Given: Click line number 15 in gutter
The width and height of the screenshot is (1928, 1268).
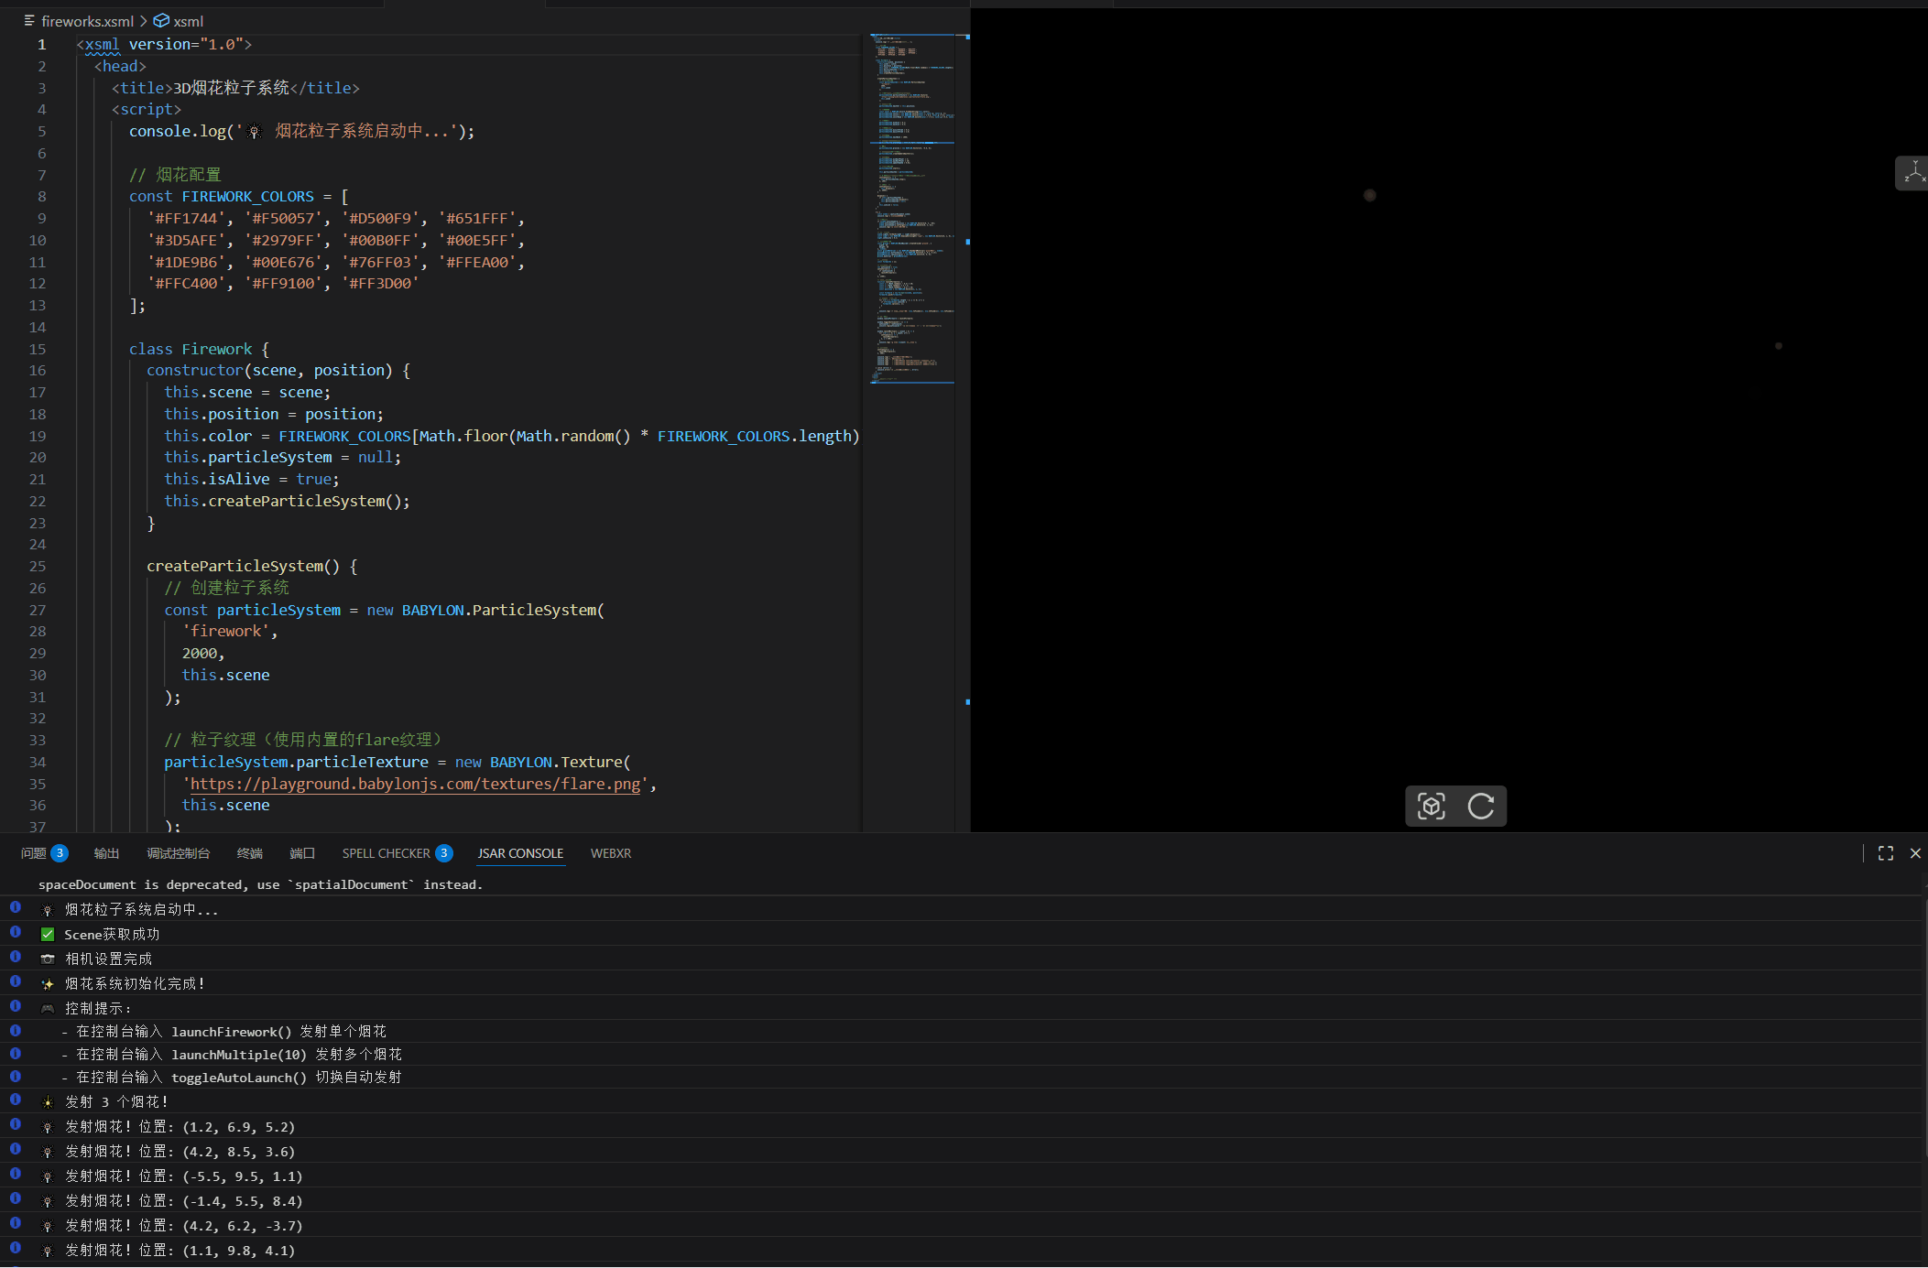Looking at the screenshot, I should [38, 349].
